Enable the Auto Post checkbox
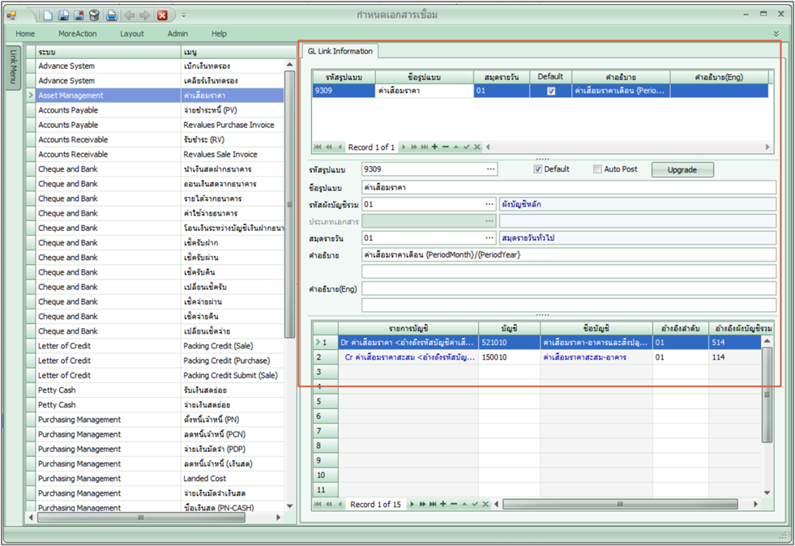The height and width of the screenshot is (546, 795). [597, 169]
